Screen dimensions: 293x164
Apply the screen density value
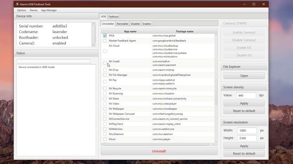(x=244, y=103)
